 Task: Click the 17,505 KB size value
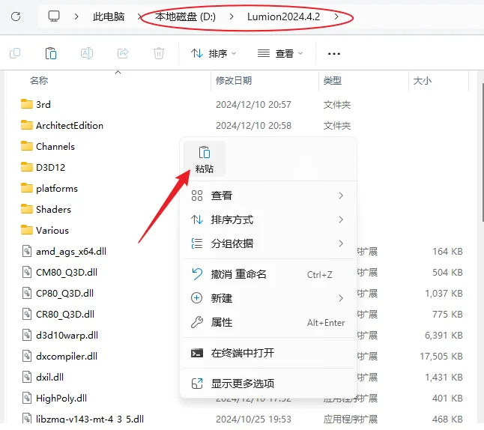tap(441, 357)
